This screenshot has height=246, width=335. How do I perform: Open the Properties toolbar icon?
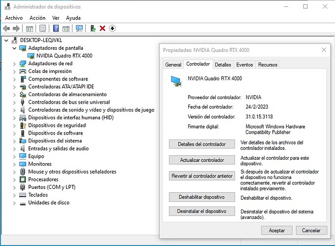(x=42, y=29)
